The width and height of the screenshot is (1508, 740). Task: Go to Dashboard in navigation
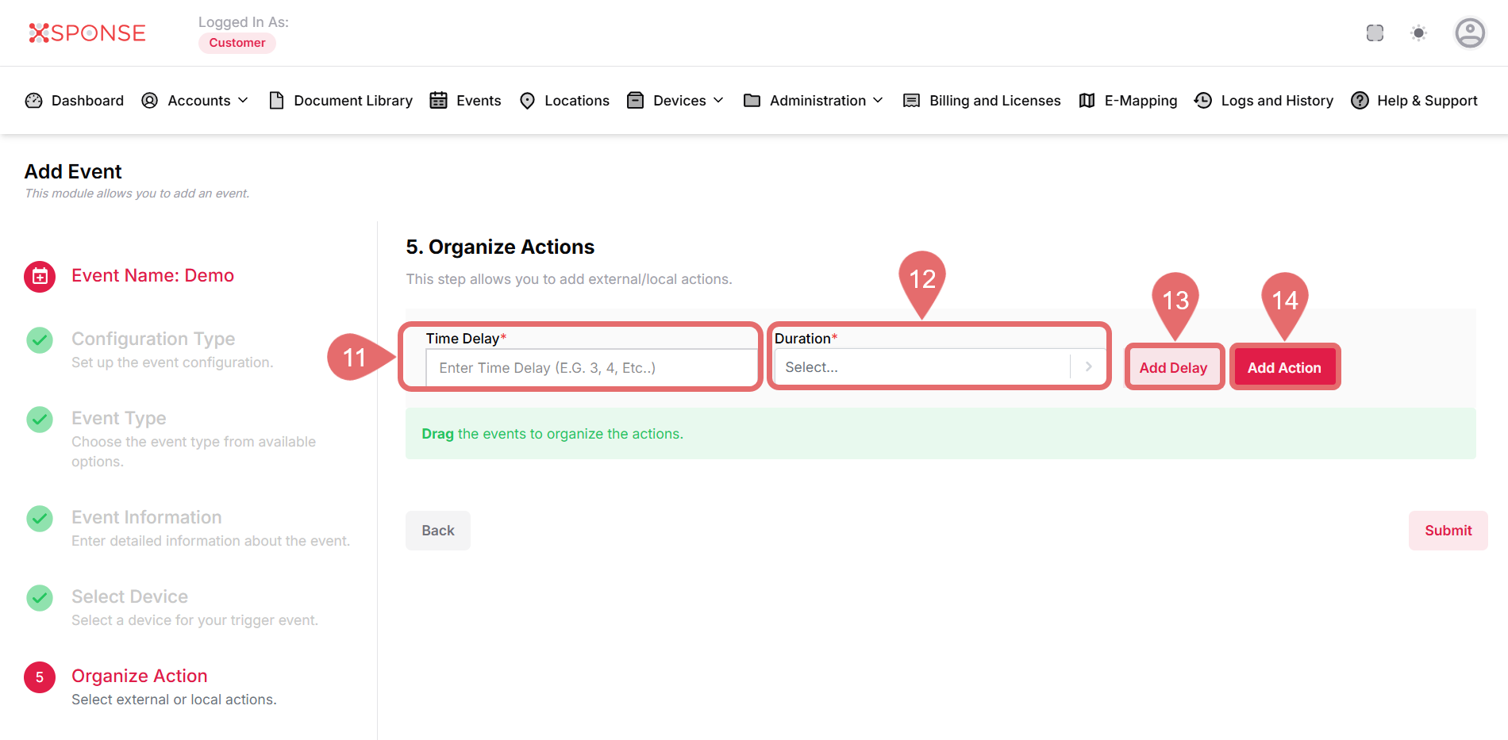pos(75,101)
